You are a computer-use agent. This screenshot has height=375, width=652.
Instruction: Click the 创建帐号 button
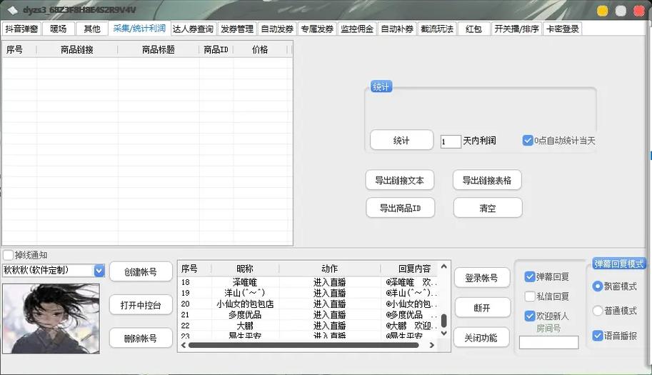141,272
